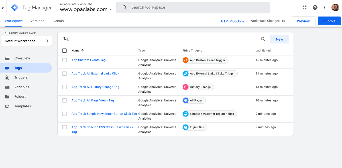This screenshot has height=168, width=342.
Task: Open the three-dot more options menu
Action: 325,8
